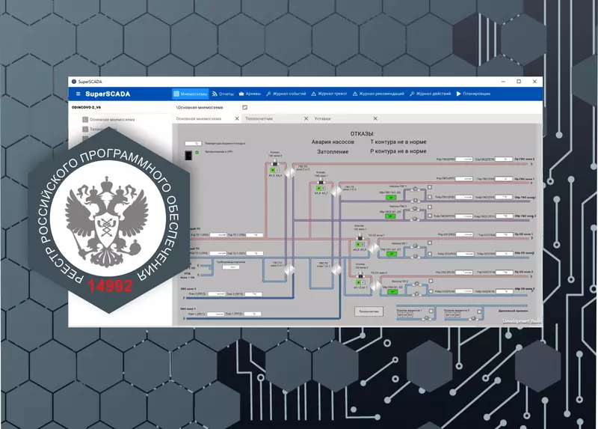Screen dimensions: 598x429
Task: Click the Планировщик play arrow icon
Action: (x=459, y=94)
